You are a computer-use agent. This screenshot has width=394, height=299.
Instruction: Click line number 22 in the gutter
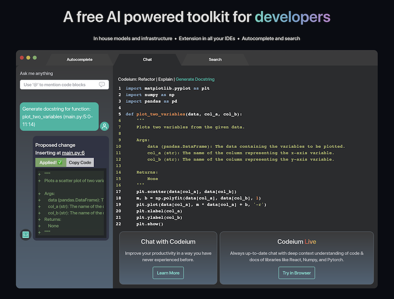click(118, 224)
